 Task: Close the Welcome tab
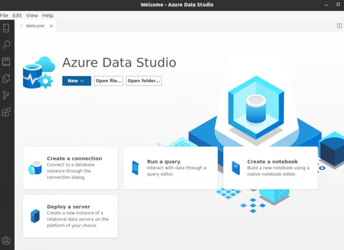point(51,26)
